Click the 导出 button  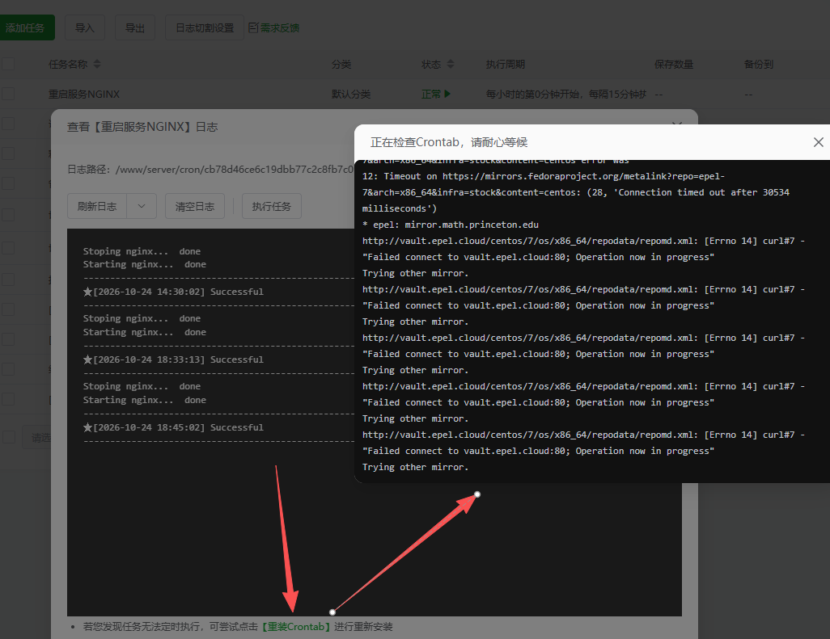135,27
